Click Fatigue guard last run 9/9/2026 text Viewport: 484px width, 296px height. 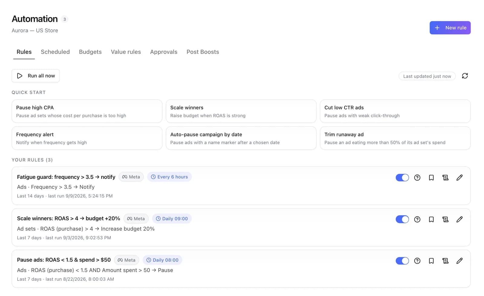80,196
